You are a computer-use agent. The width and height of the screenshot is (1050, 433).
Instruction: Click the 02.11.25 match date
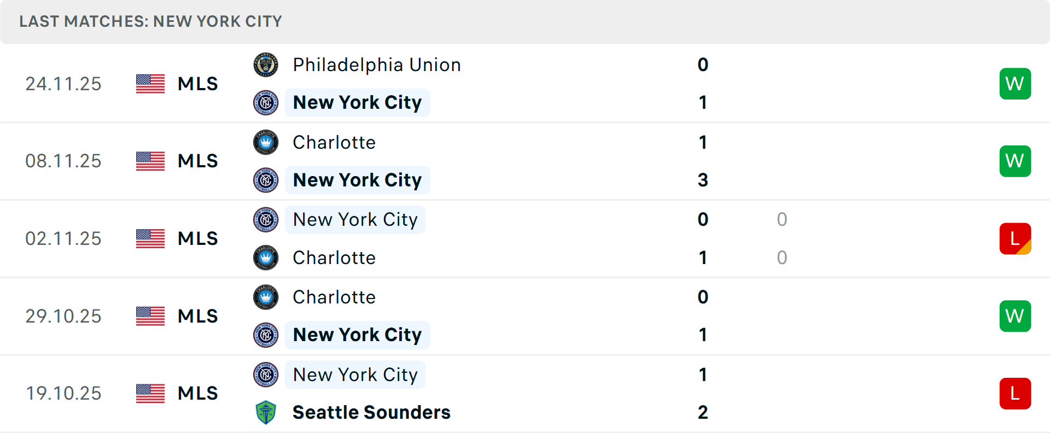tap(63, 239)
